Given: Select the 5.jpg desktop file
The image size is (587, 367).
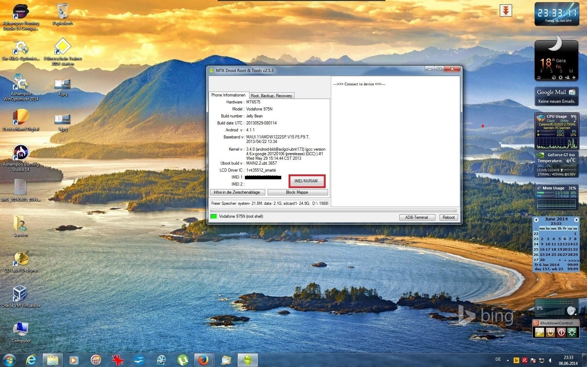Looking at the screenshot, I should point(63,122).
